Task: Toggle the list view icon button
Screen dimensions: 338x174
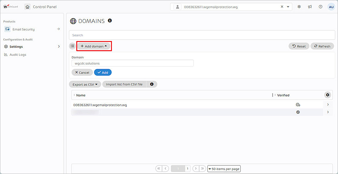Action: 72,46
